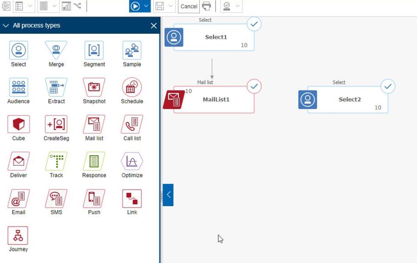Click the checkmark badge on Select1
Image resolution: width=417 pixels, height=263 pixels.
[x=254, y=24]
